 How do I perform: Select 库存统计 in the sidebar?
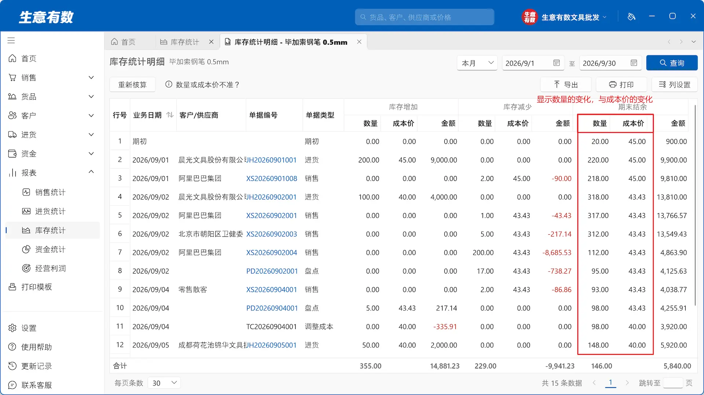pos(52,230)
